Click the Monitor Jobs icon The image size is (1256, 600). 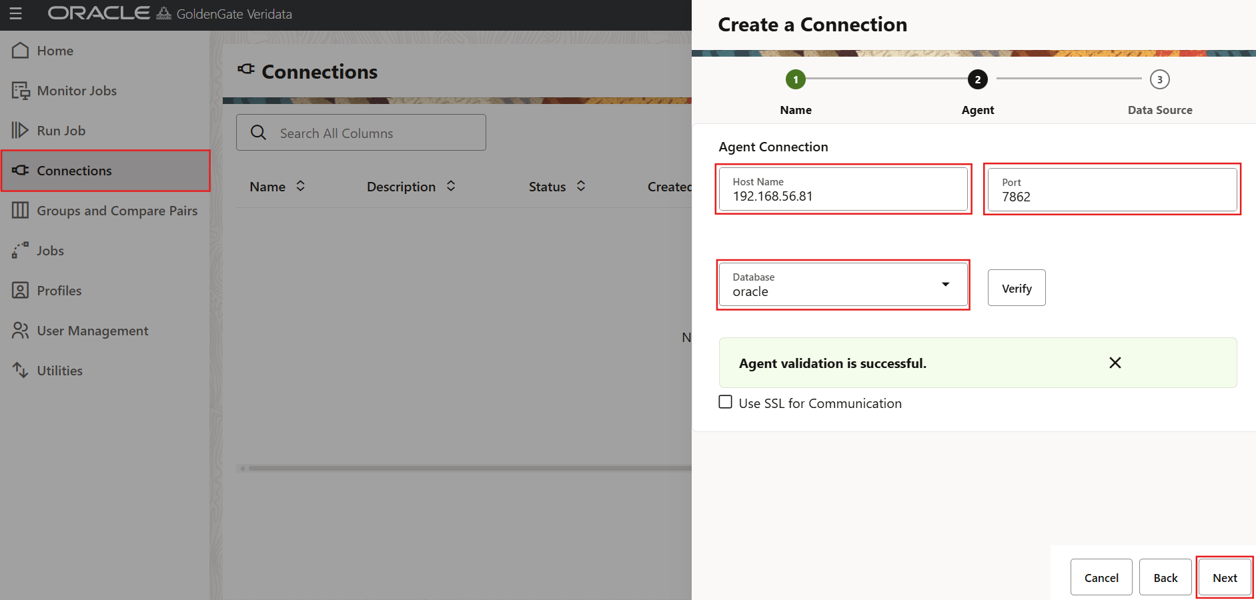click(21, 91)
